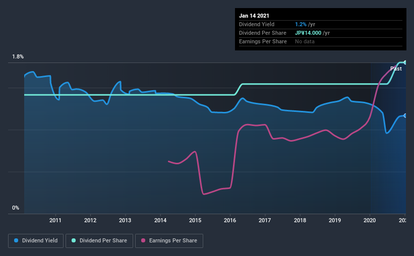Image resolution: width=414 pixels, height=256 pixels.
Task: Click the 2016 x-axis year label
Action: (230, 220)
